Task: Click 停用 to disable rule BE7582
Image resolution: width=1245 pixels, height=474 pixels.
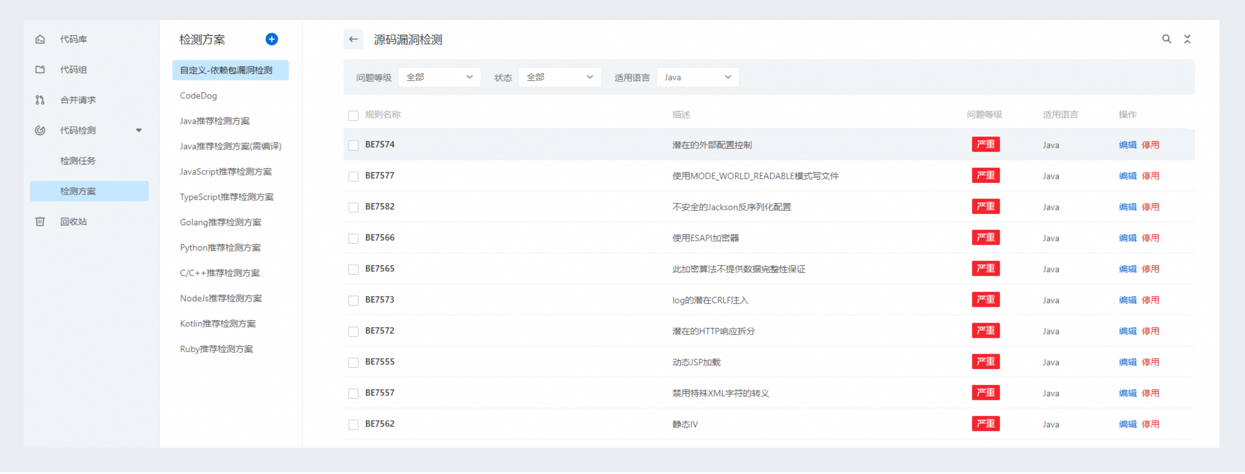Action: tap(1151, 206)
